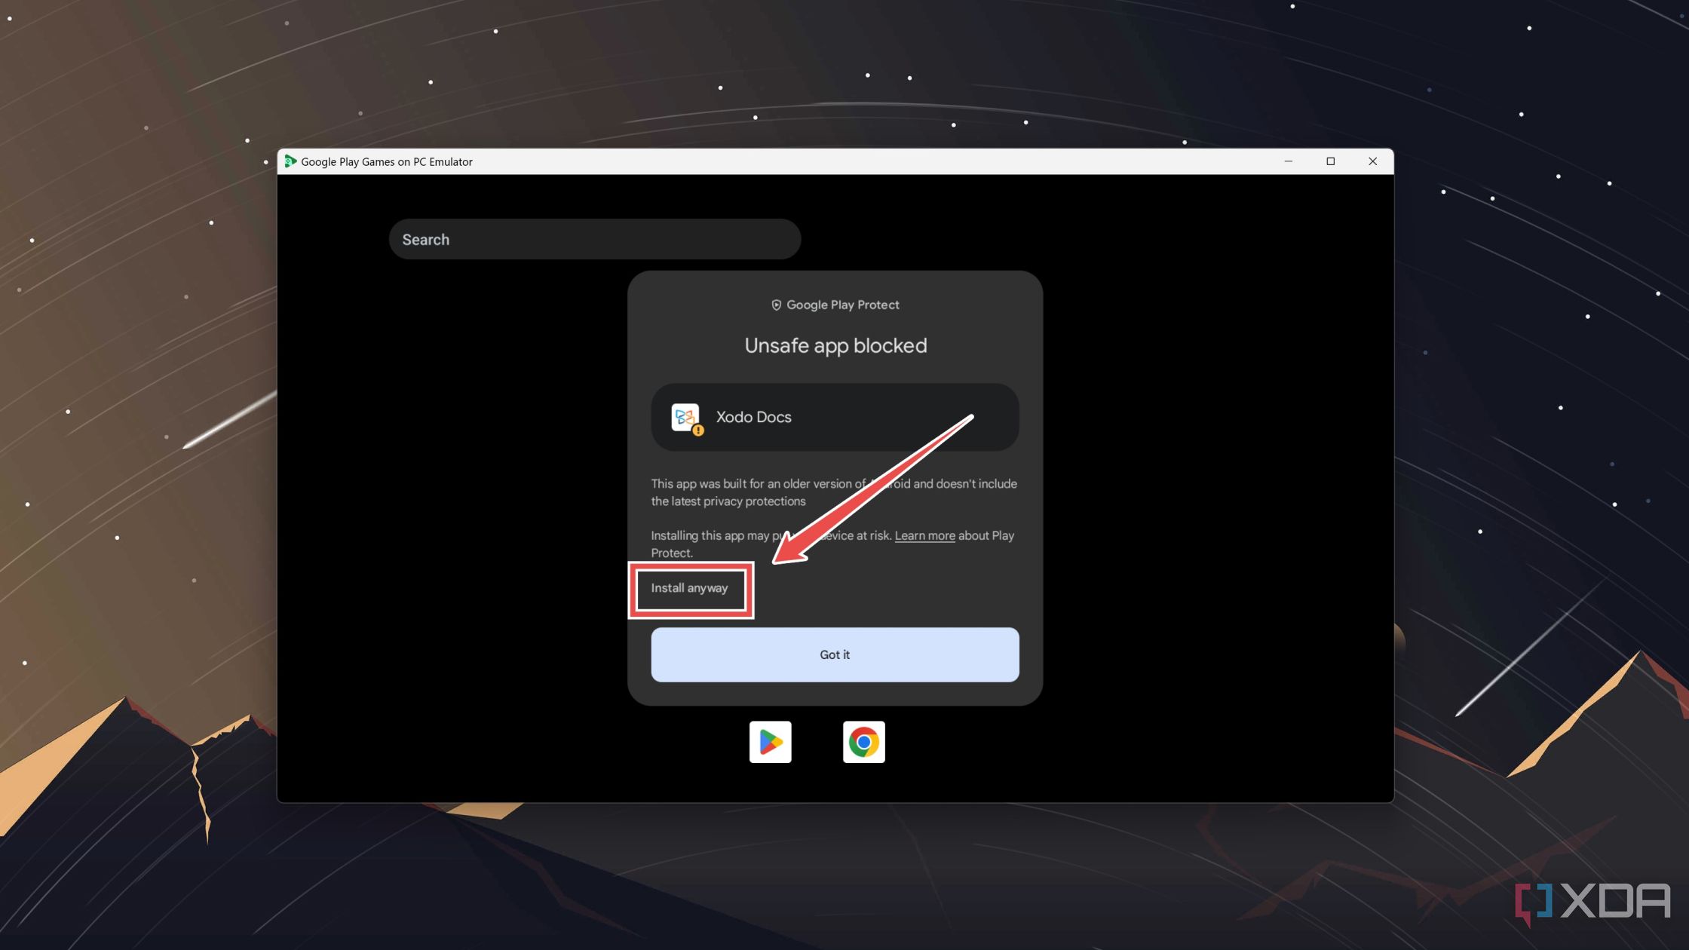The height and width of the screenshot is (950, 1689).
Task: Select the maximize window toggle
Action: point(1331,161)
